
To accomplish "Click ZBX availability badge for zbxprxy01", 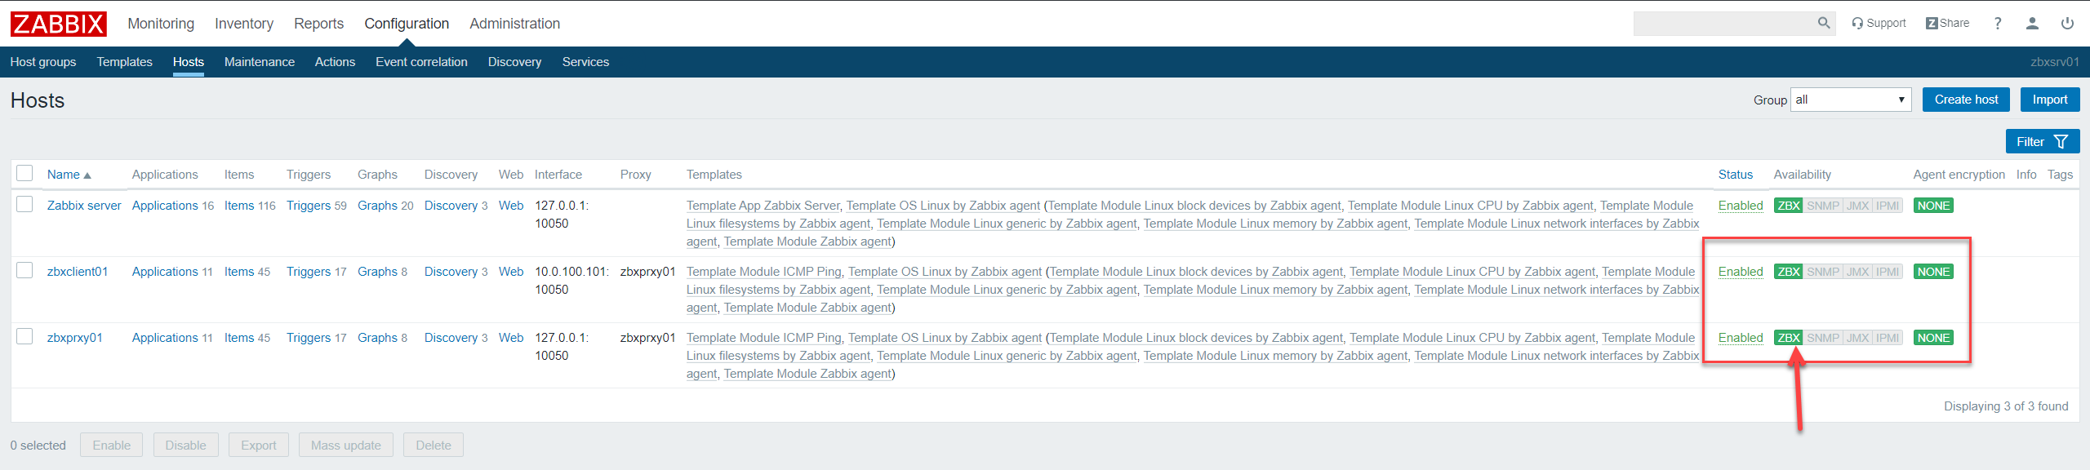I will point(1788,338).
